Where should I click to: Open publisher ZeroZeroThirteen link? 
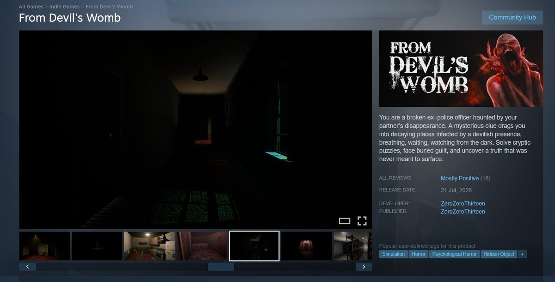coord(463,211)
